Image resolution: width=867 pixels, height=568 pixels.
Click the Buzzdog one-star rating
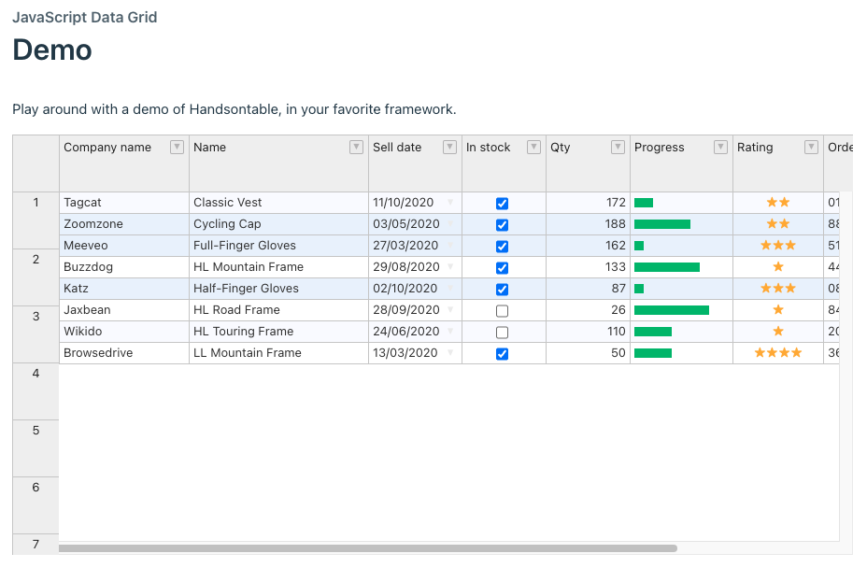[778, 266]
